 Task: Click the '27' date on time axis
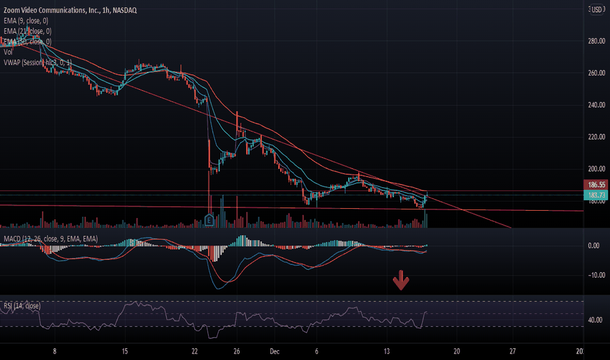512,351
